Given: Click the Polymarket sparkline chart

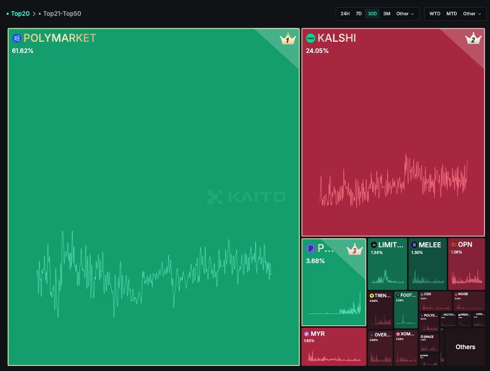Looking at the screenshot, I should click(x=154, y=274).
